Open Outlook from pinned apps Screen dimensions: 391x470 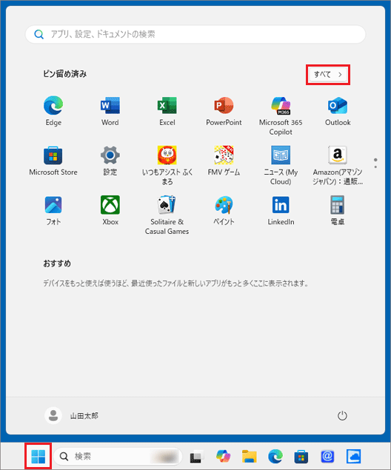tap(338, 111)
